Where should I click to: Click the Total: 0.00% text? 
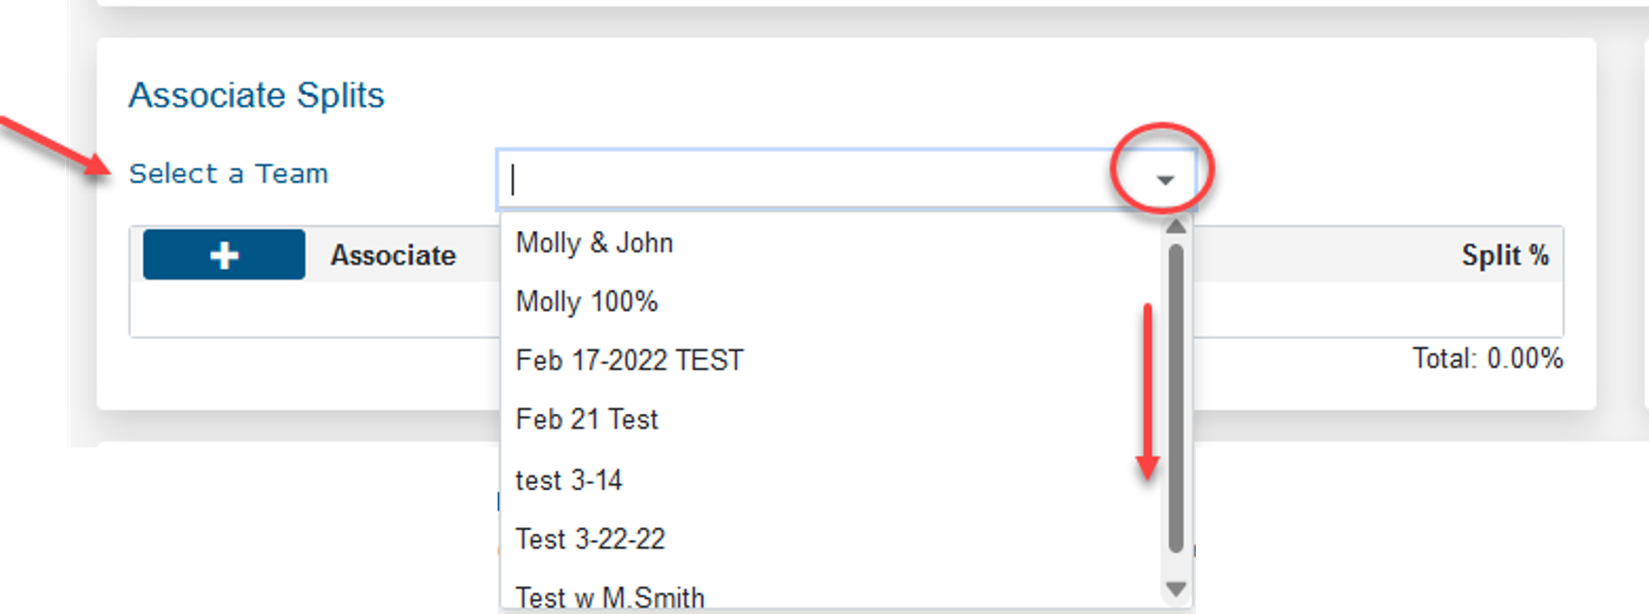[1488, 359]
